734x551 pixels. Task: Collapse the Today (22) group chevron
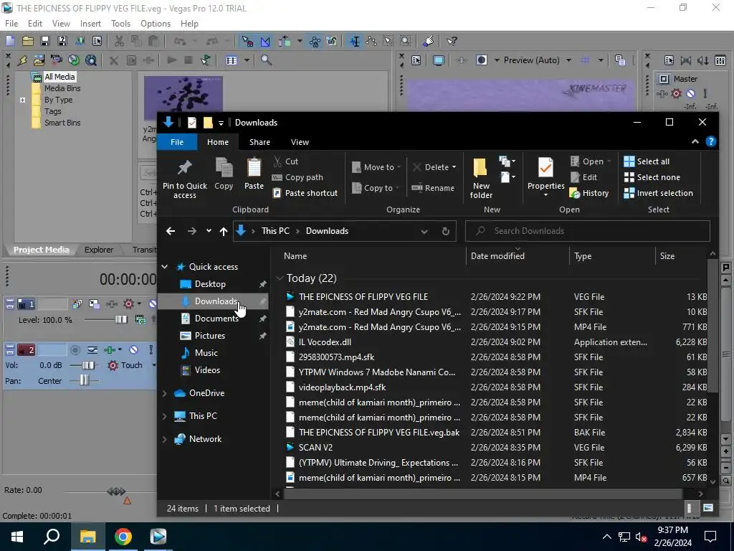click(x=280, y=278)
